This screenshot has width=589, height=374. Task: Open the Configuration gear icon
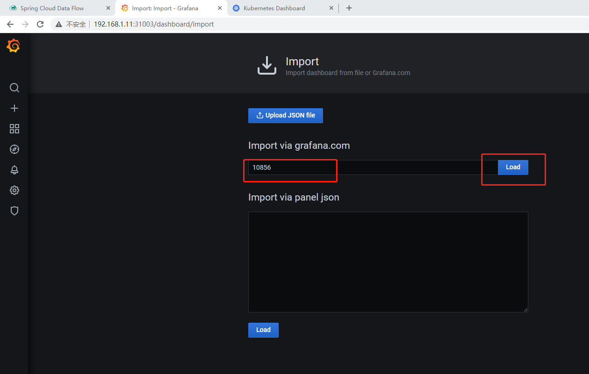coord(14,190)
